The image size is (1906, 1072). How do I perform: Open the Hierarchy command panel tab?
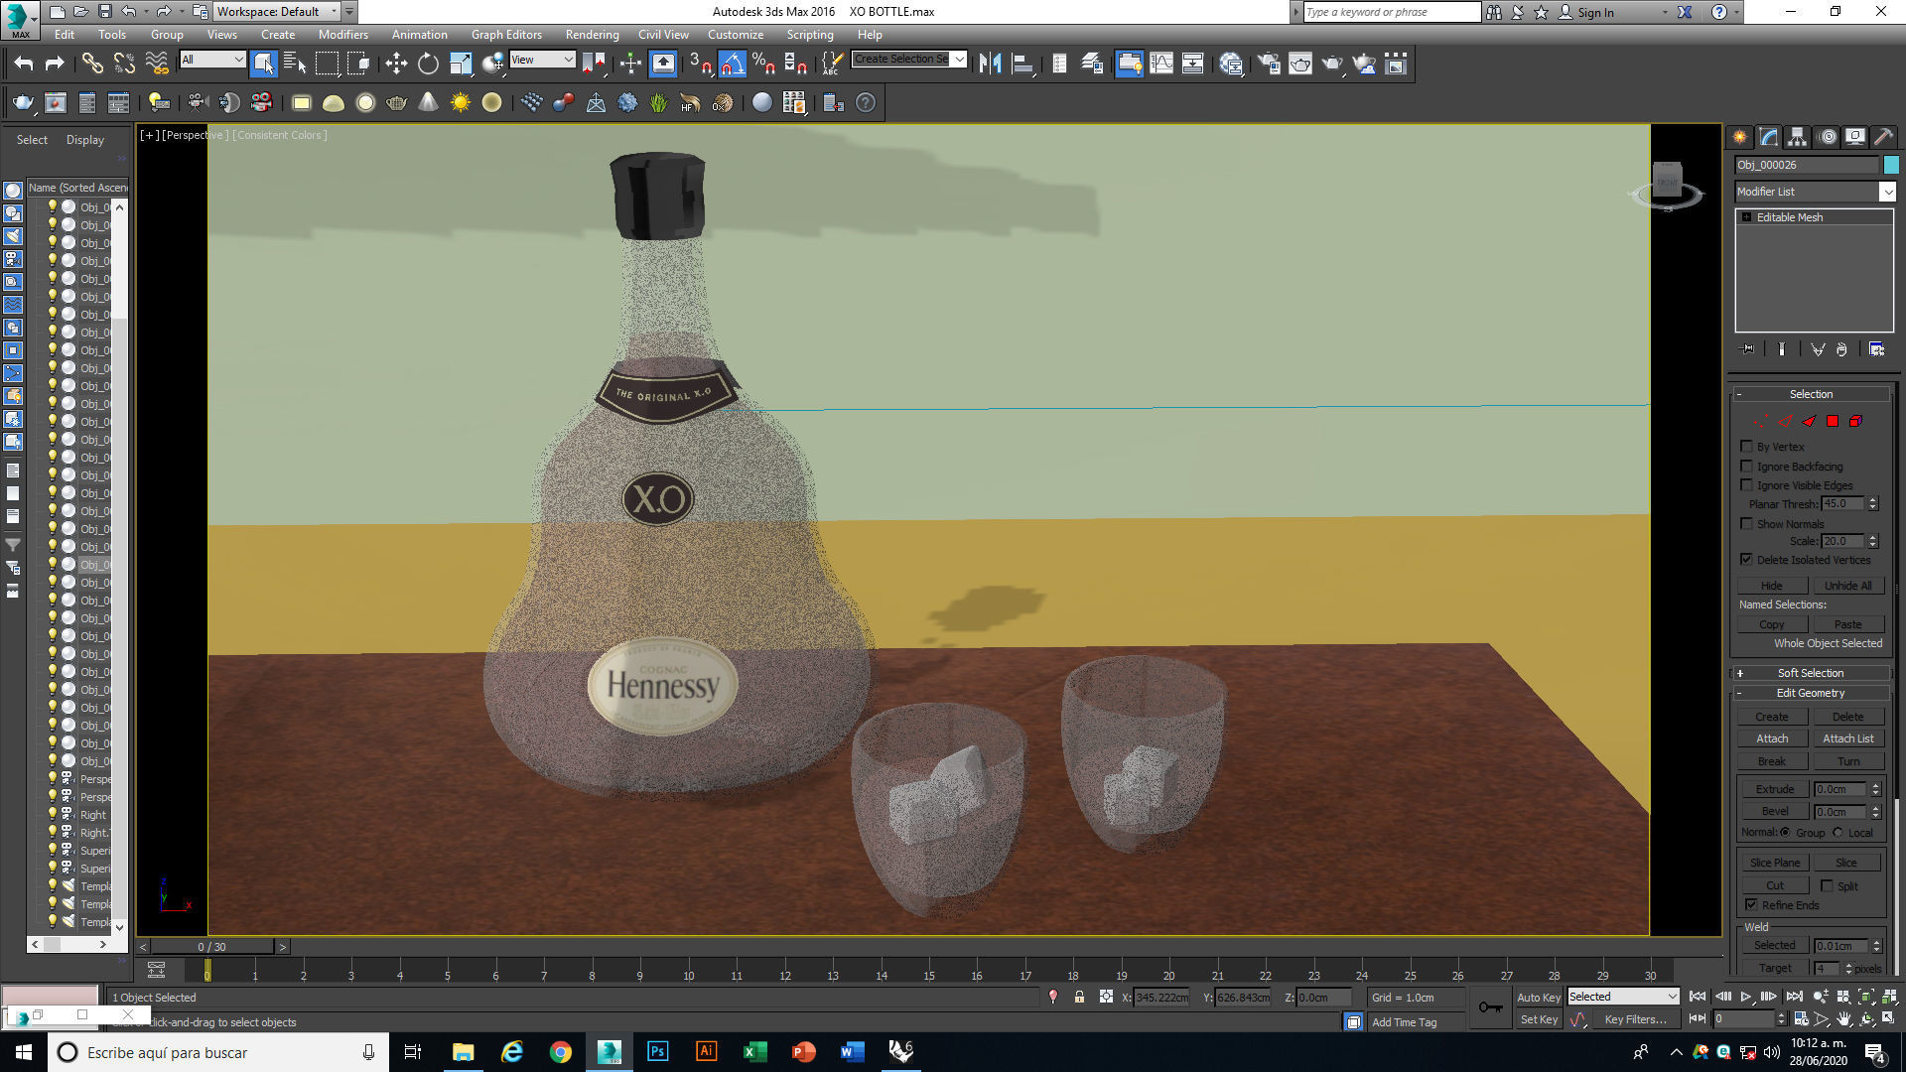1797,137
